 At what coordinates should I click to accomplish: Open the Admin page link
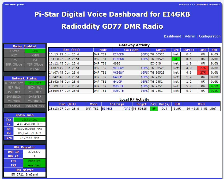[x=190, y=36]
